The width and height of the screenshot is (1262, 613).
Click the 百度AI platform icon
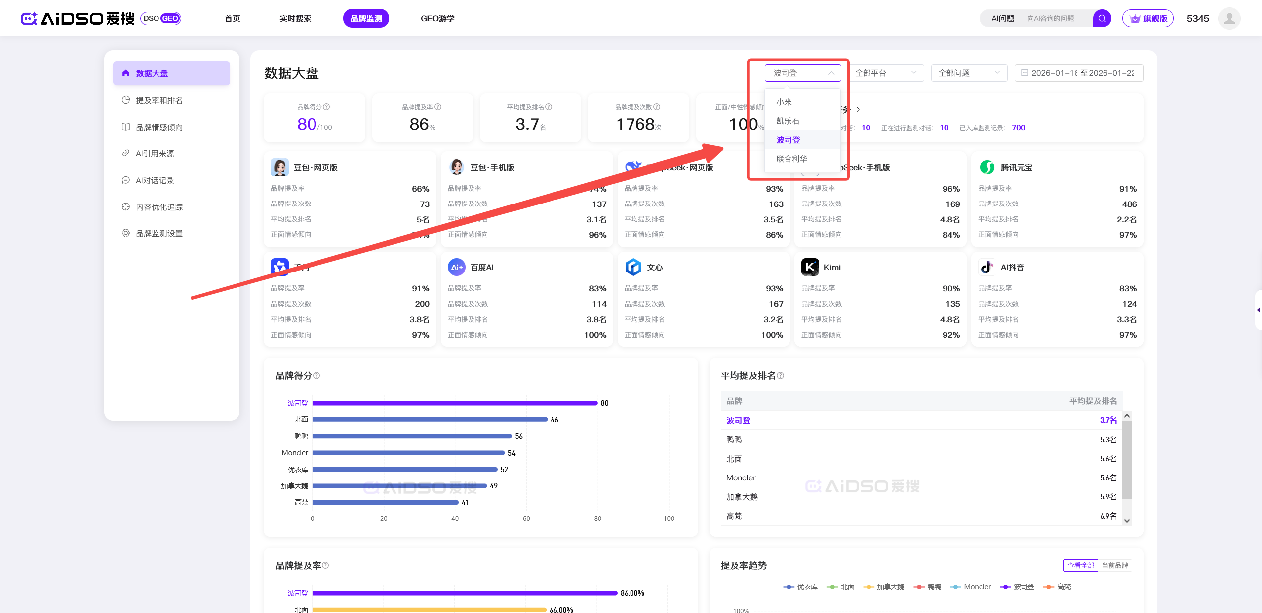[x=456, y=267]
